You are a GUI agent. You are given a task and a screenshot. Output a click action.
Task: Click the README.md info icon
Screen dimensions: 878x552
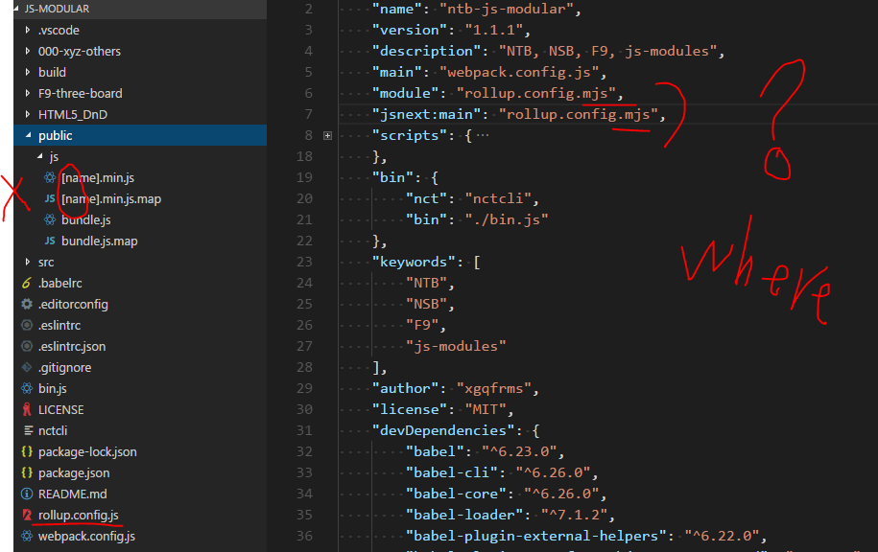(26, 494)
